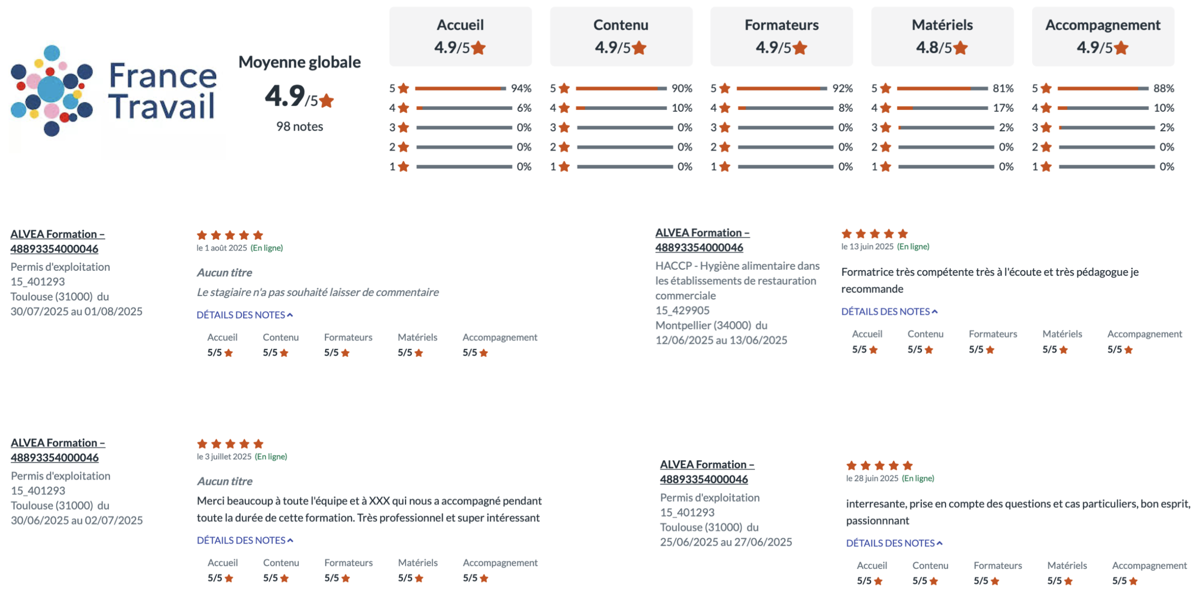The height and width of the screenshot is (594, 1192).
Task: Open the ALVEA Formation link for the 30/07/2025 session
Action: [x=57, y=241]
